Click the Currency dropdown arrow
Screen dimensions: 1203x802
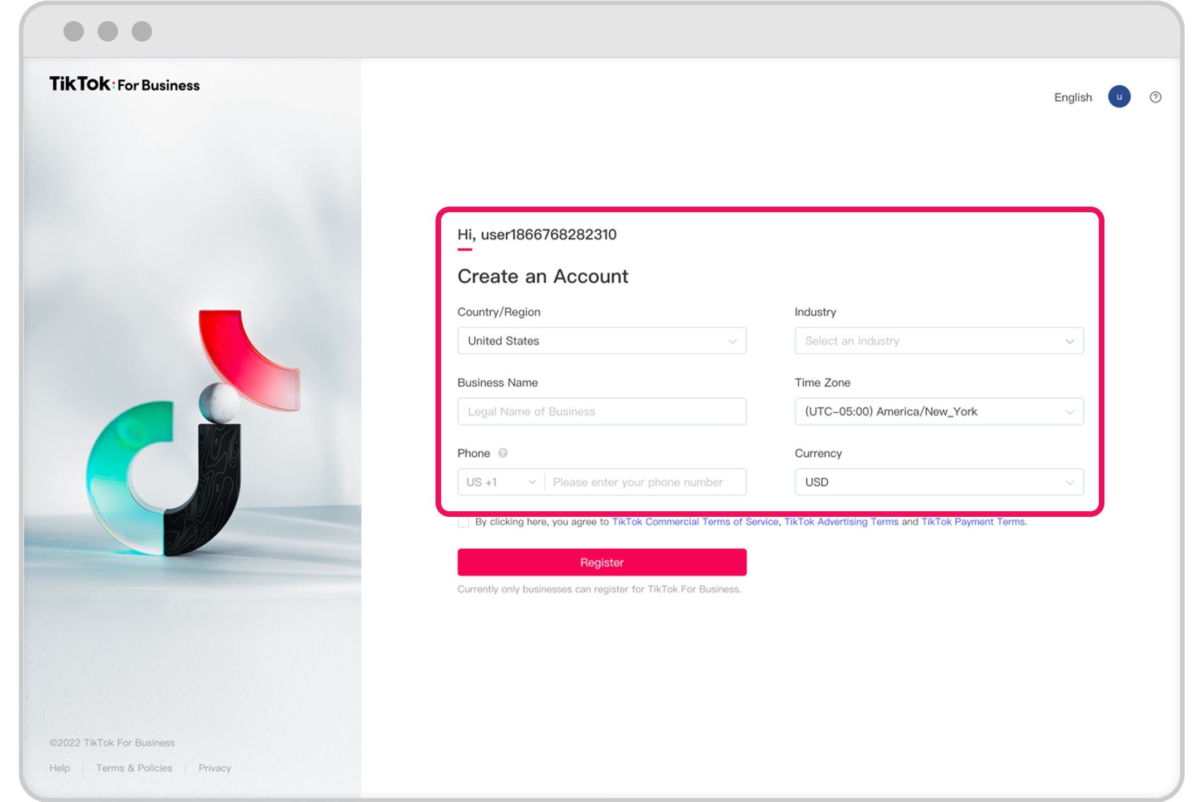click(1070, 482)
